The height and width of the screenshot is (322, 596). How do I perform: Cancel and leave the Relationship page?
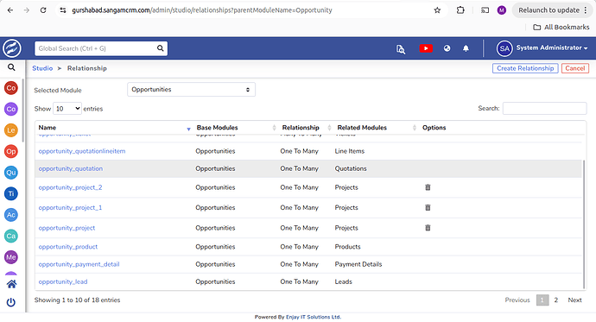tap(575, 68)
